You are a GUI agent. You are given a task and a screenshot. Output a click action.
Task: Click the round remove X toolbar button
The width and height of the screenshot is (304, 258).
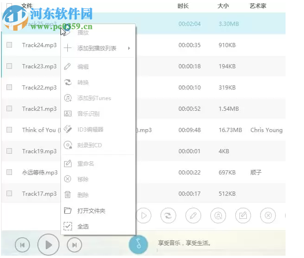point(268,216)
